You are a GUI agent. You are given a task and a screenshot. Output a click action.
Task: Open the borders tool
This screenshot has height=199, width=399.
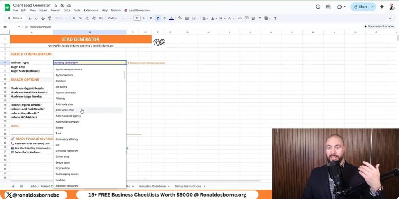(x=187, y=18)
